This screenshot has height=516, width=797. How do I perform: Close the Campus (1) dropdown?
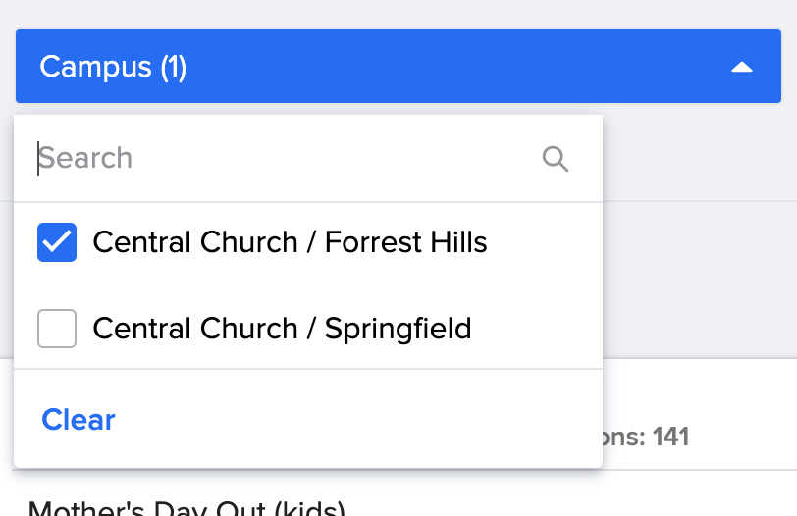point(742,67)
